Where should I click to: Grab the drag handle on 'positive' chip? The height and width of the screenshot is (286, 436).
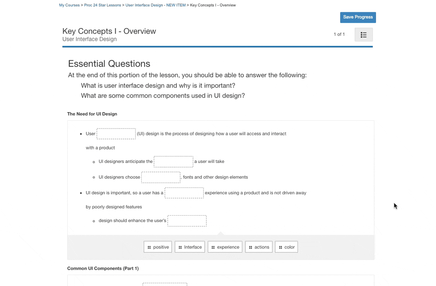(x=149, y=247)
